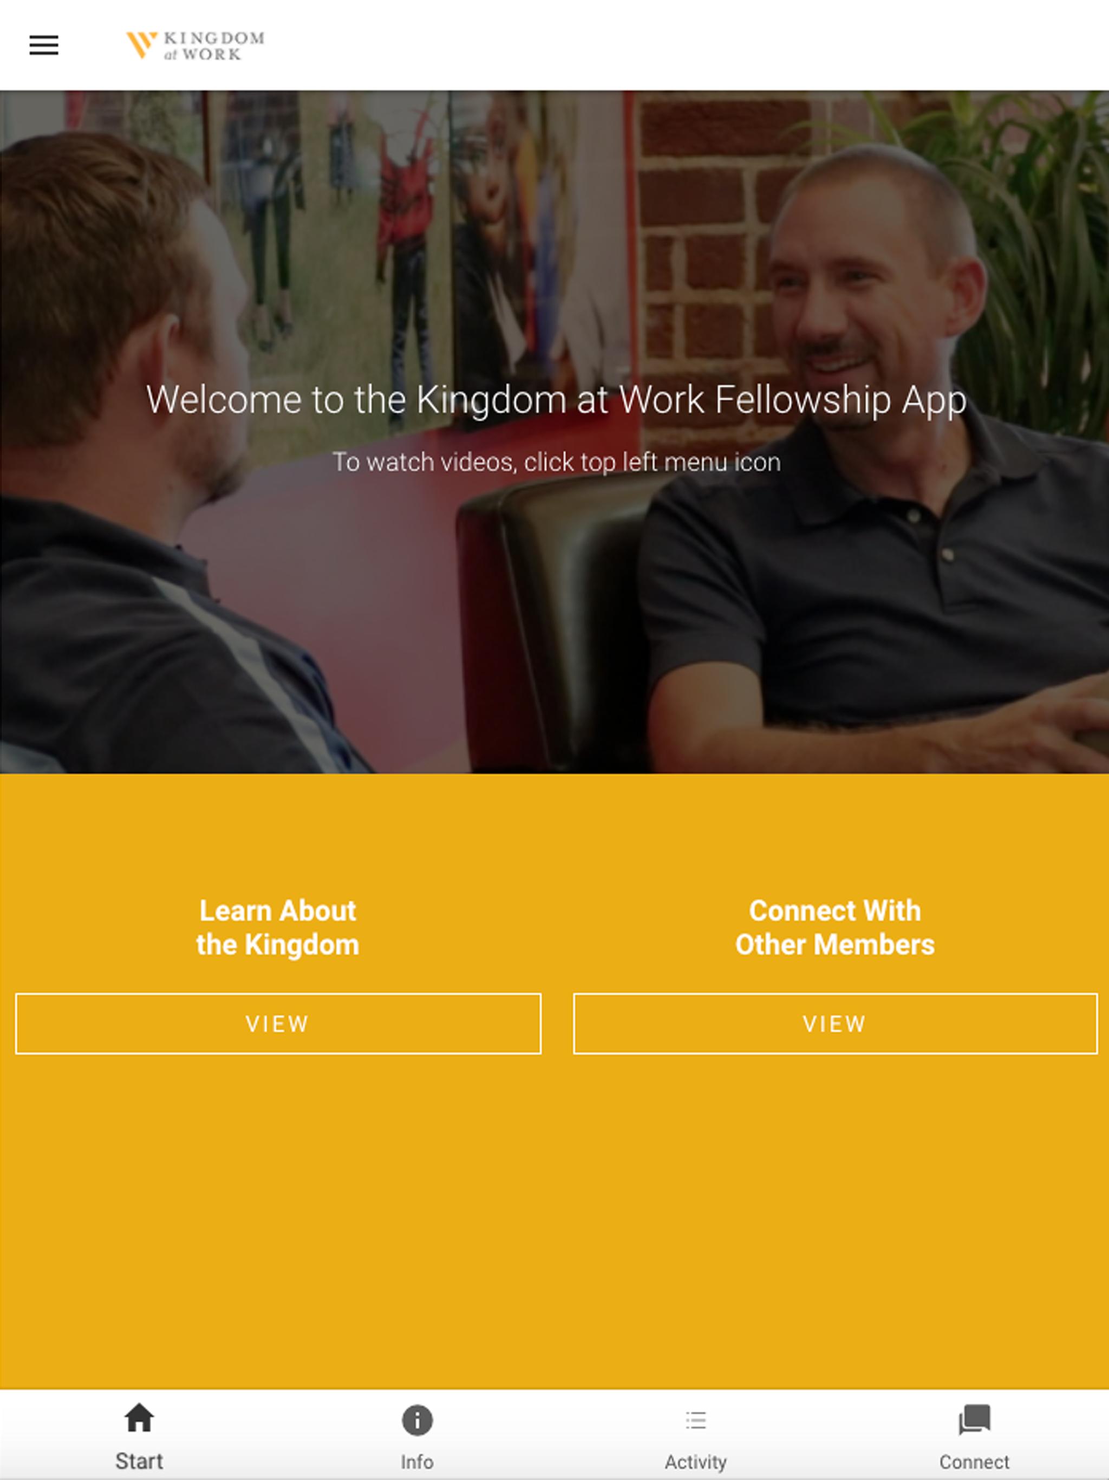Tap the Info circle icon

click(x=417, y=1420)
